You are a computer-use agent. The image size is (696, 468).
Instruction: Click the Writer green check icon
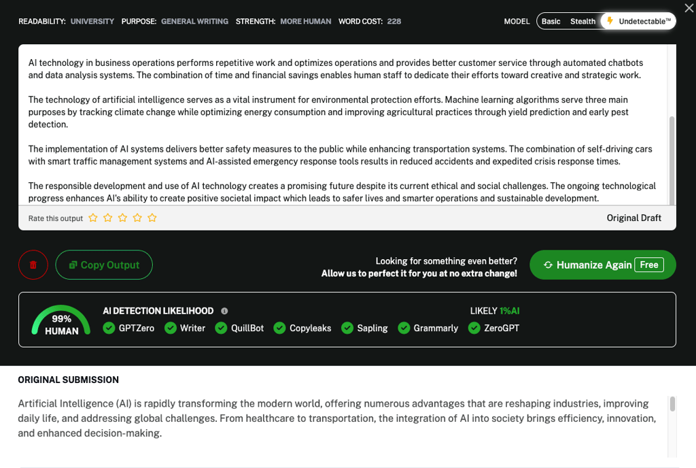[171, 328]
